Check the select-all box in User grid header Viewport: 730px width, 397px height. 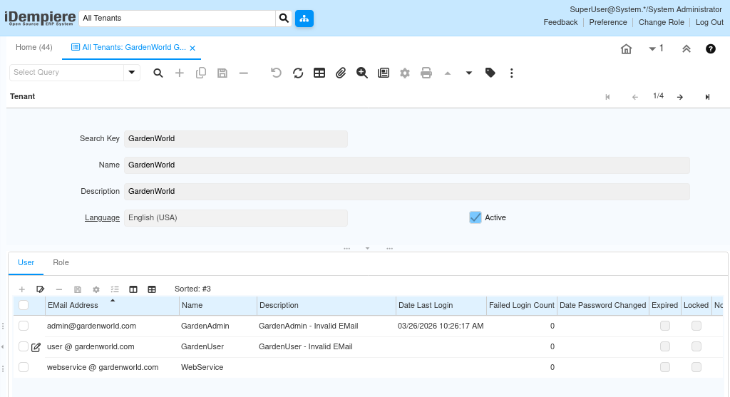point(24,305)
